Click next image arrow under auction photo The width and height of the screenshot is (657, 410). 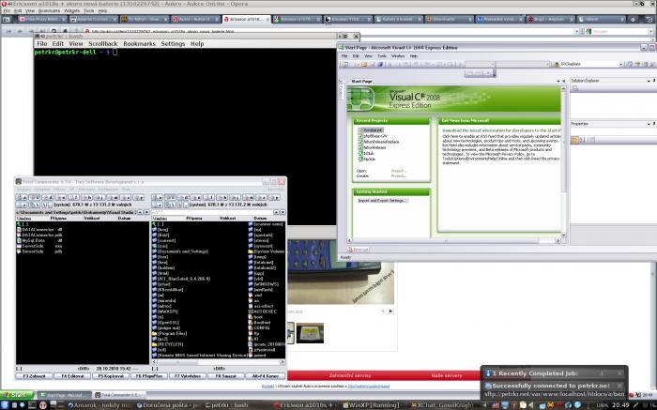tap(391, 311)
